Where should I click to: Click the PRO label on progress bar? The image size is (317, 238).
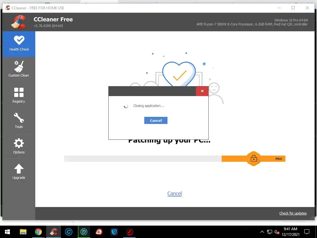279,159
